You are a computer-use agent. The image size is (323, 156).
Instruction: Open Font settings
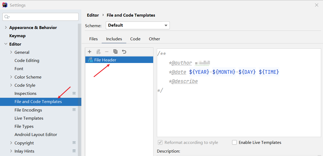(x=19, y=69)
